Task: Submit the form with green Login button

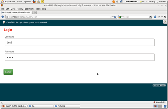Action: 8,72
